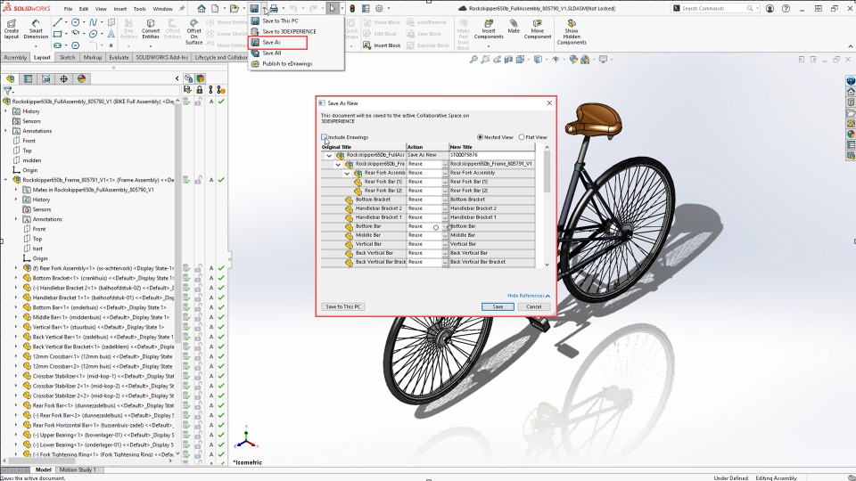This screenshot has width=856, height=481.
Task: Open Action dropdown for Rear Fork Bar (1)
Action: [x=444, y=182]
